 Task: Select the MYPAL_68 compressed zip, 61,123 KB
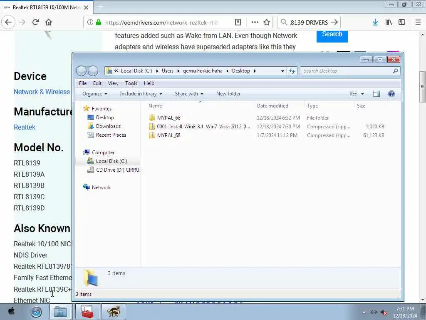coord(266,135)
